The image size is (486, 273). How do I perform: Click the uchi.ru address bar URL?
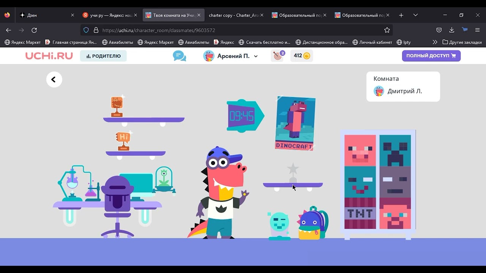[159, 30]
